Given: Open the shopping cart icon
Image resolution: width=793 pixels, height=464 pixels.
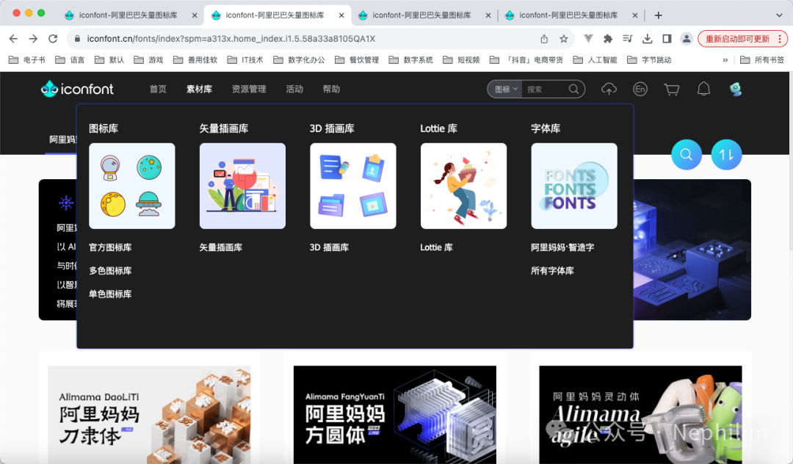Looking at the screenshot, I should coord(672,90).
